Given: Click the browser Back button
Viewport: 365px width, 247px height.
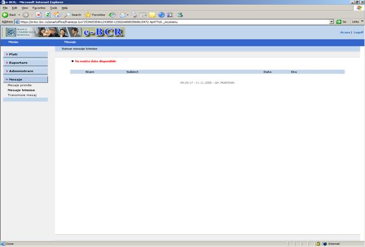Looking at the screenshot, I should [9, 15].
